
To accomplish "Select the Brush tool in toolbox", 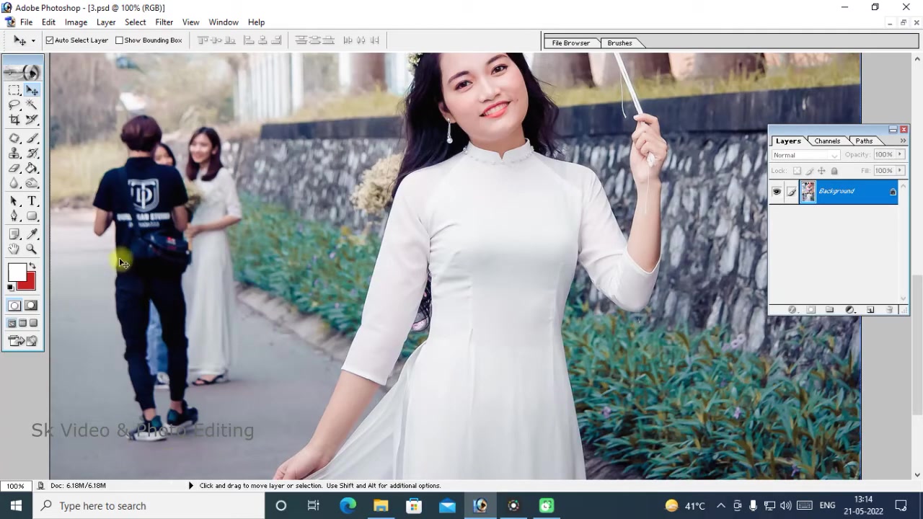I will (x=32, y=138).
